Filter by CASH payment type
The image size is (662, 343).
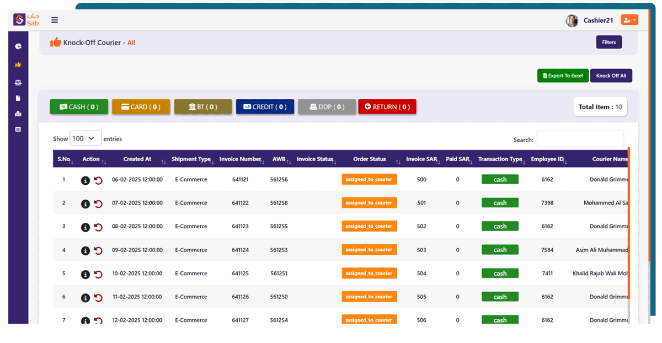[79, 107]
